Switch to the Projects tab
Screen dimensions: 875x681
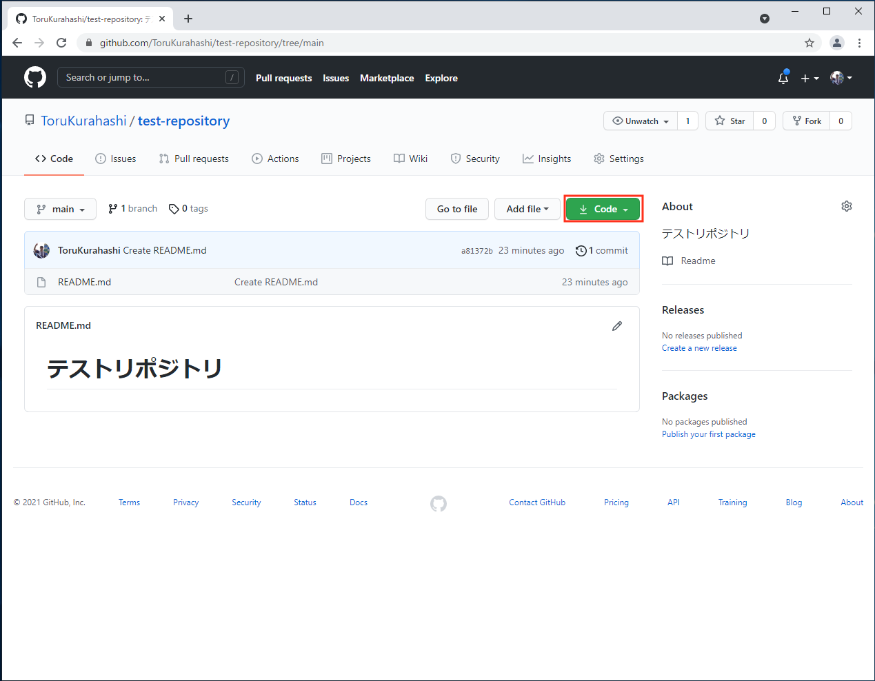click(346, 159)
